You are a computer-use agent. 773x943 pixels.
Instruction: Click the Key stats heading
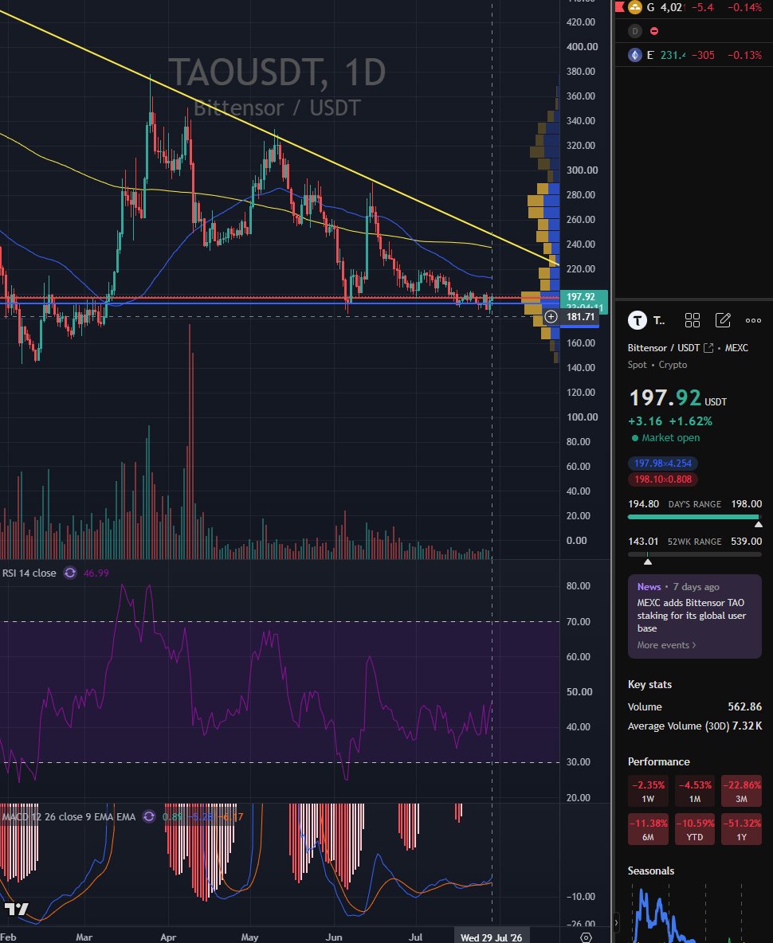[649, 684]
